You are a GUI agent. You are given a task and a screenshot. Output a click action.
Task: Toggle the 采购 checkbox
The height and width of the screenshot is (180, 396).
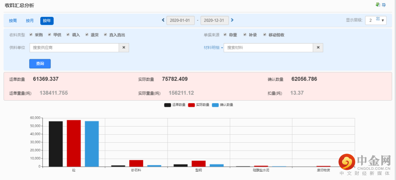[x=31, y=34]
